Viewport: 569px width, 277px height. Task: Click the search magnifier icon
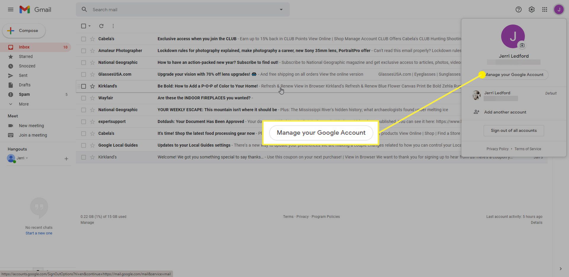pyautogui.click(x=84, y=9)
